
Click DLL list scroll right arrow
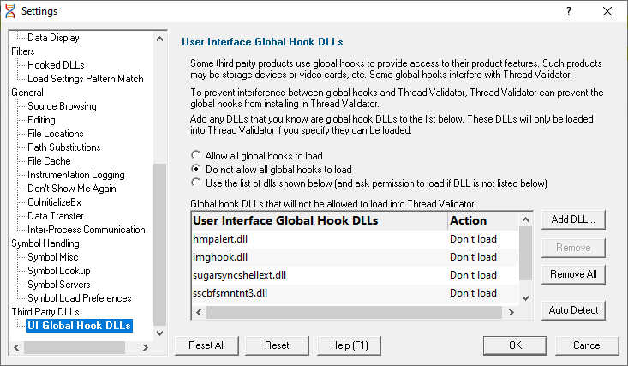pyautogui.click(x=511, y=312)
